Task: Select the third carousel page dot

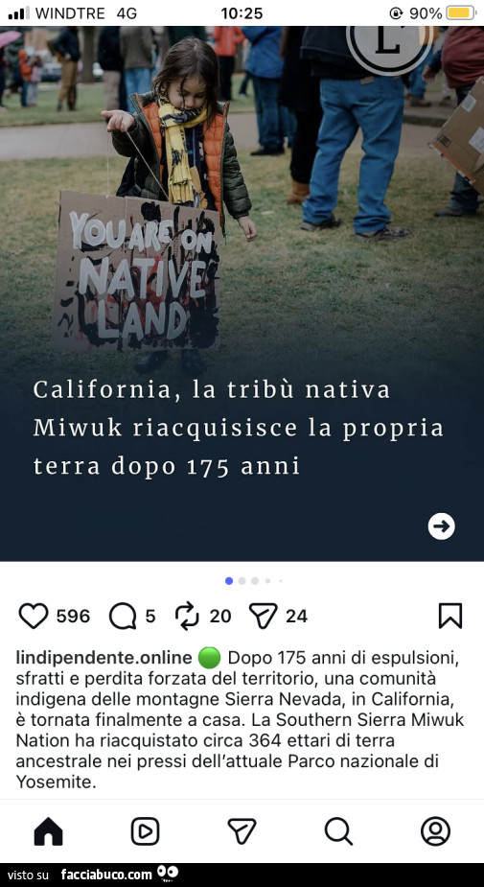Action: pos(255,581)
